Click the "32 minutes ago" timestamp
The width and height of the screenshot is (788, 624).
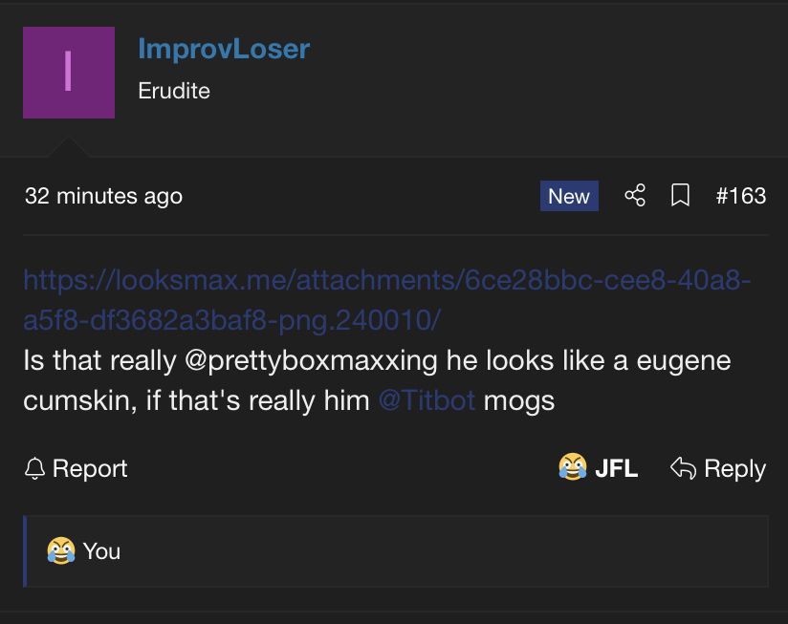(x=103, y=196)
